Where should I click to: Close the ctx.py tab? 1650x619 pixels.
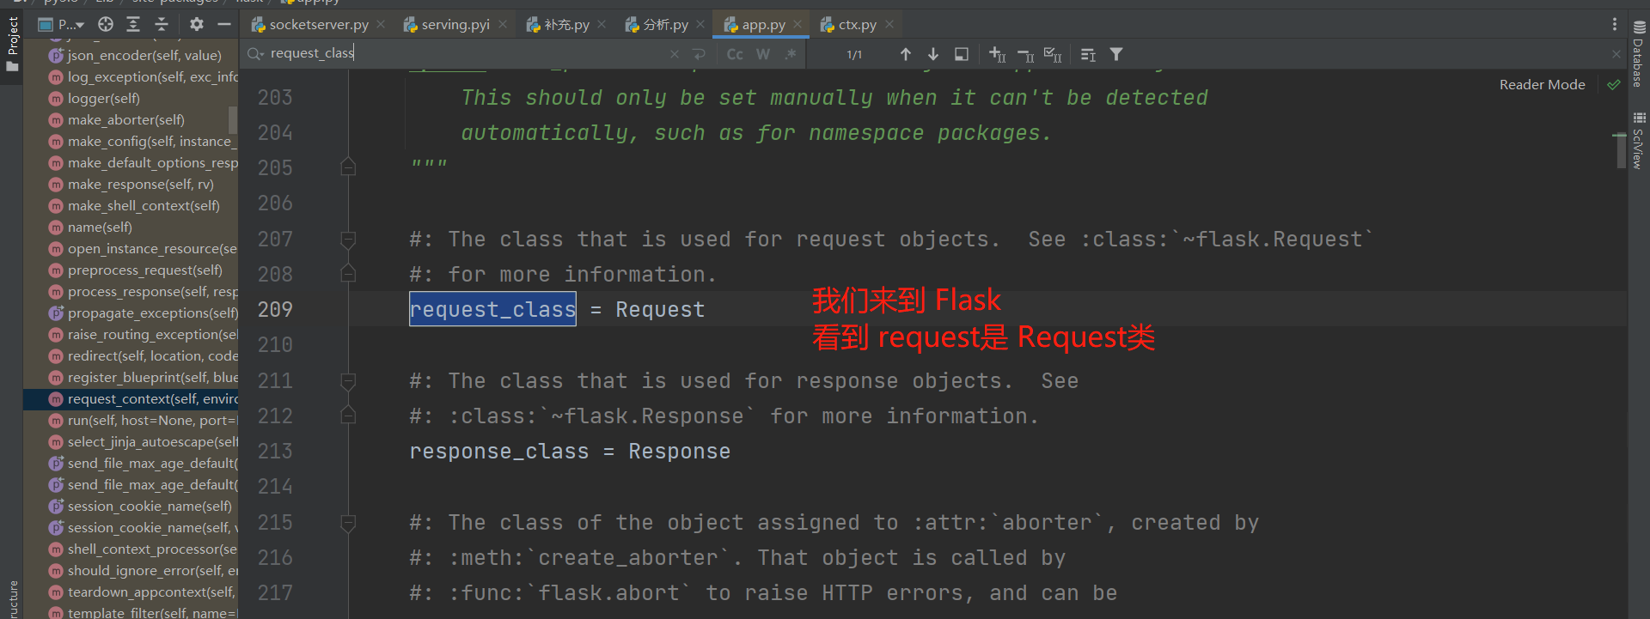889,25
